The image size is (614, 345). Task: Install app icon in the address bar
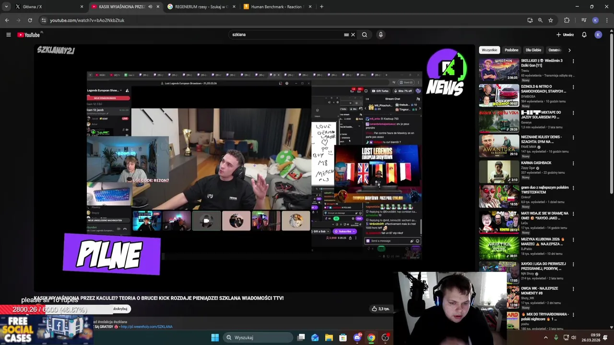[x=530, y=20]
